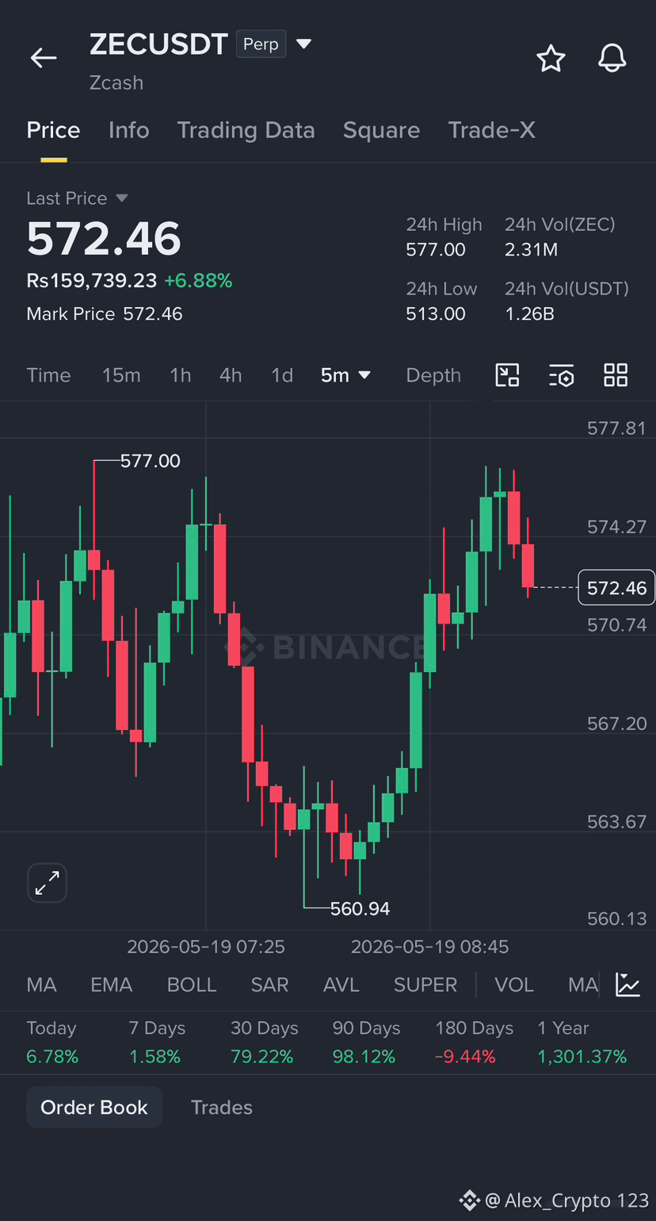Open drawing tools icon beside Depth

pos(507,375)
